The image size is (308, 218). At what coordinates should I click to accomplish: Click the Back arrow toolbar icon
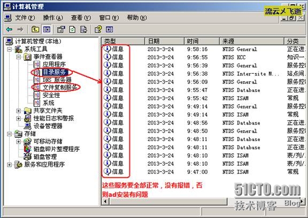(x=9, y=29)
